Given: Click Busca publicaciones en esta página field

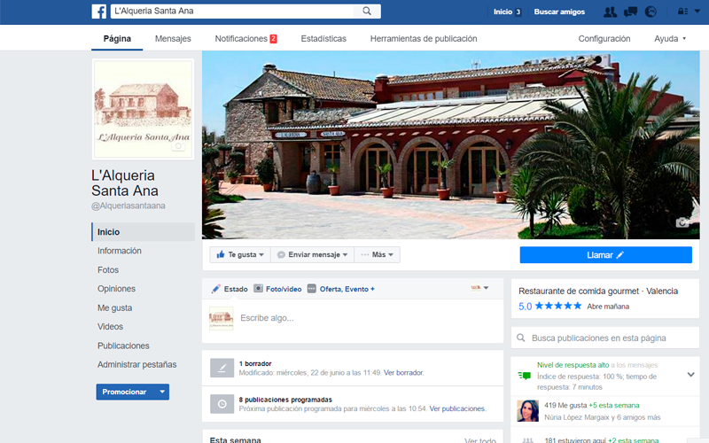Looking at the screenshot, I should (x=605, y=338).
